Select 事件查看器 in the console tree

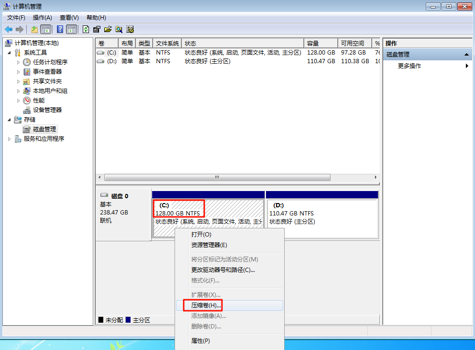pos(47,71)
